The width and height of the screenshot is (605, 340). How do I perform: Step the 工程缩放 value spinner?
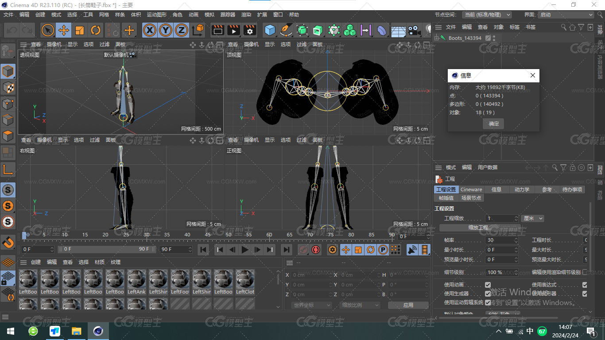pos(516,218)
